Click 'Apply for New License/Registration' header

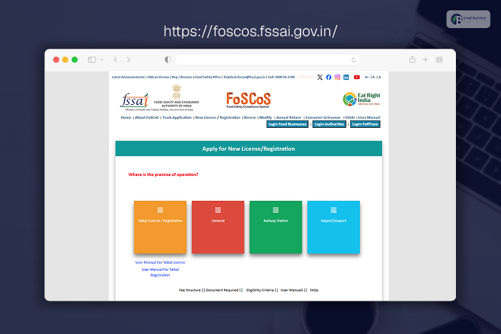[x=248, y=149]
